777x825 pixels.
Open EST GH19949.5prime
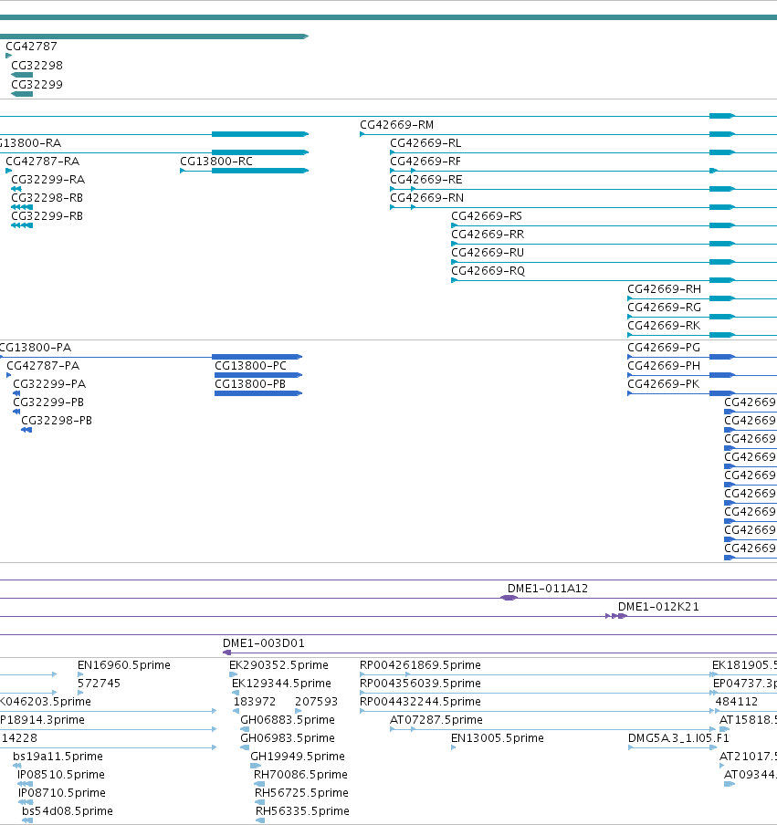[x=298, y=756]
